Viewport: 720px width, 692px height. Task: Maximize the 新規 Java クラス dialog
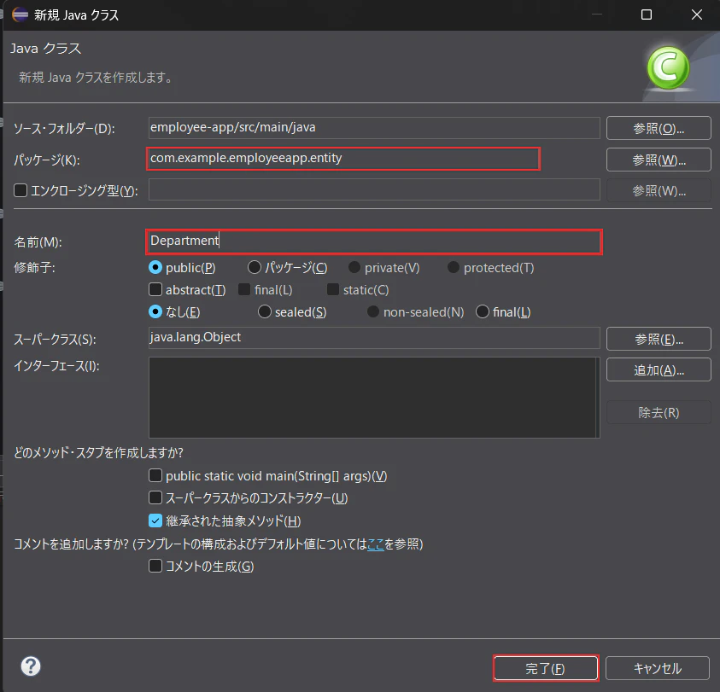point(646,15)
